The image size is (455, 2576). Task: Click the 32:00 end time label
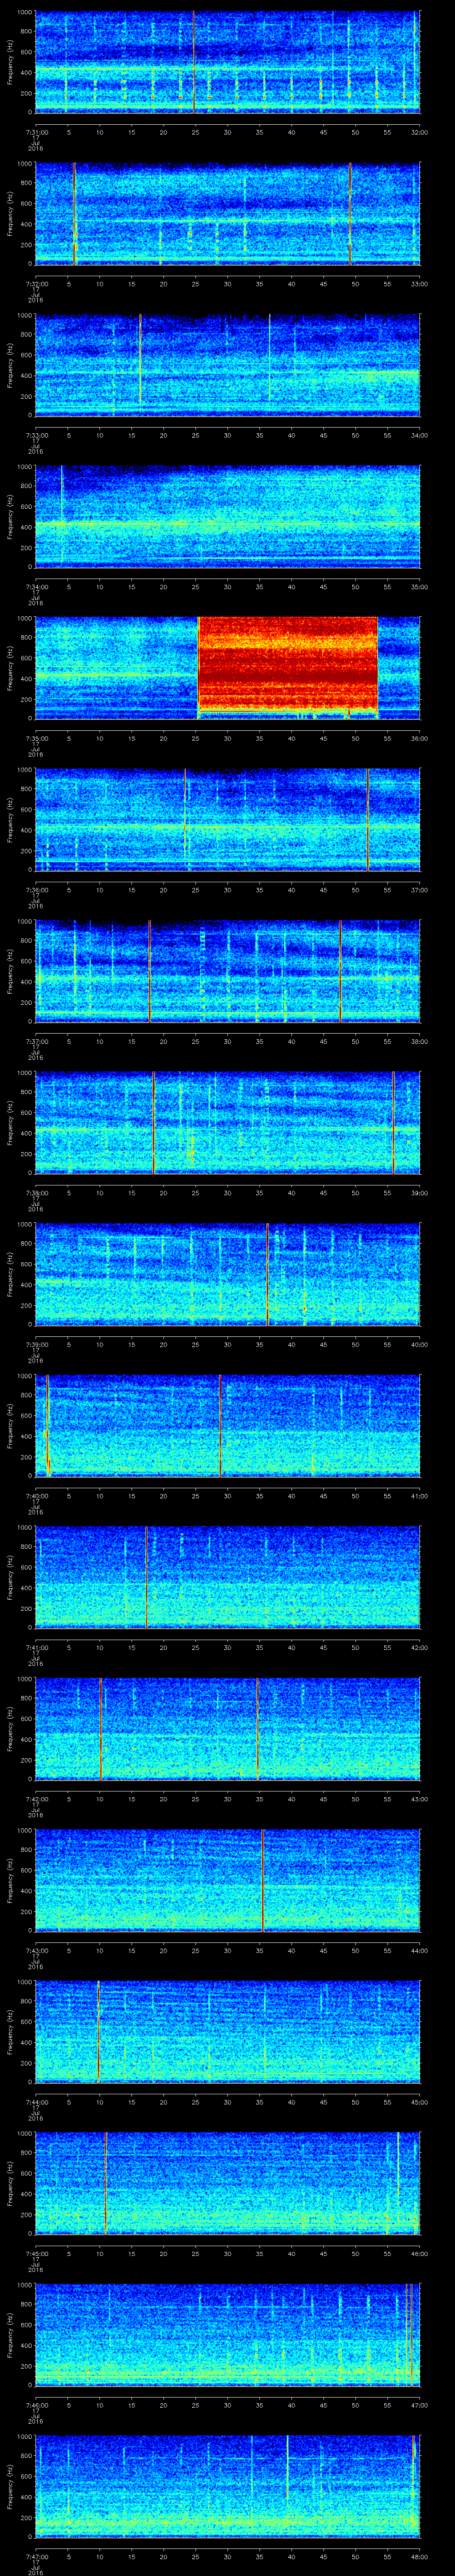(419, 132)
